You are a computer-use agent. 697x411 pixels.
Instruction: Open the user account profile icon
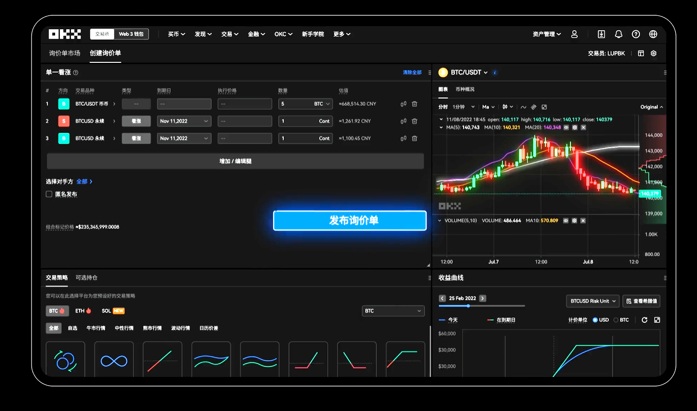coord(574,34)
